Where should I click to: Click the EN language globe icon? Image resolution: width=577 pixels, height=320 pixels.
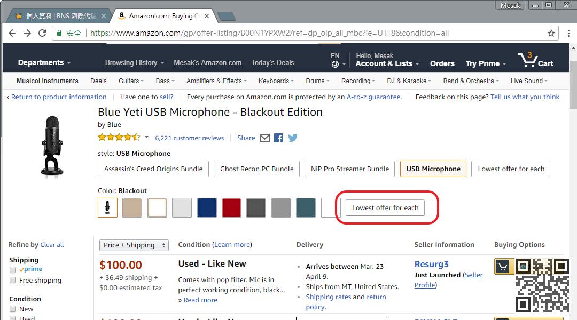coord(335,64)
